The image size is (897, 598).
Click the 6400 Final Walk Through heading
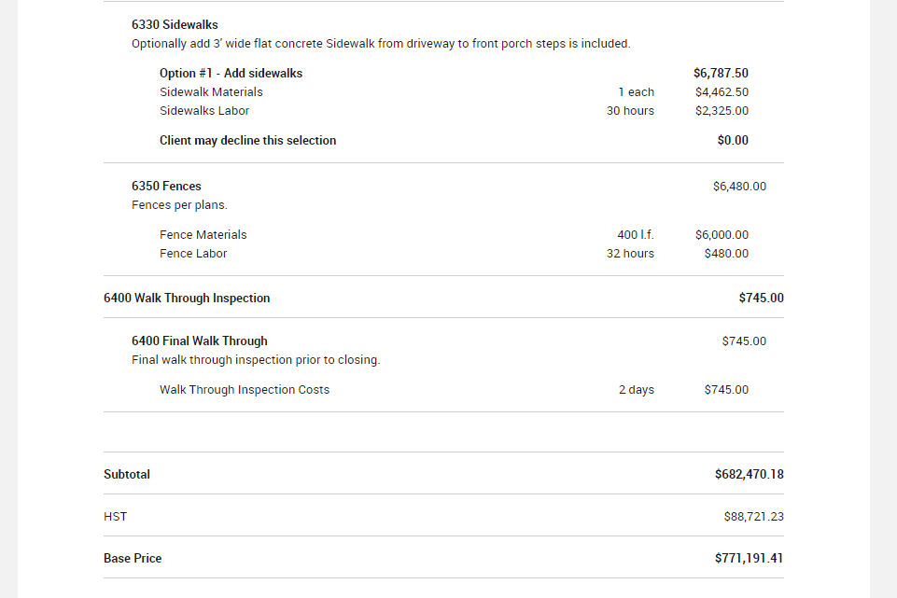199,341
